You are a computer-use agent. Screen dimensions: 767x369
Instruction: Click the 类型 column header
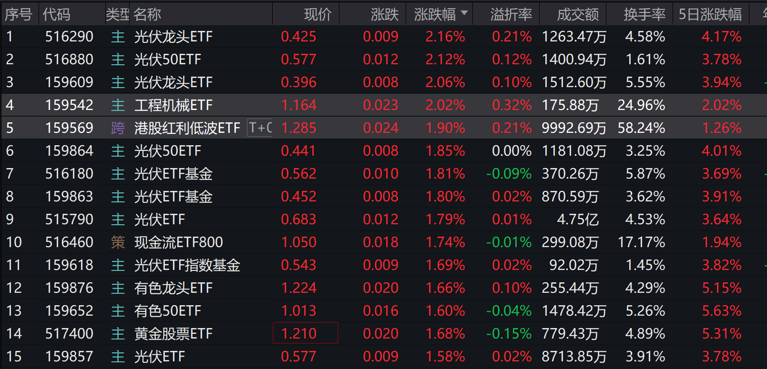tap(117, 15)
